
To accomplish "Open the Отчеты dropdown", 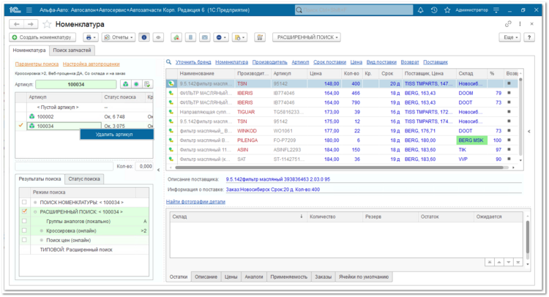I will 119,37.
